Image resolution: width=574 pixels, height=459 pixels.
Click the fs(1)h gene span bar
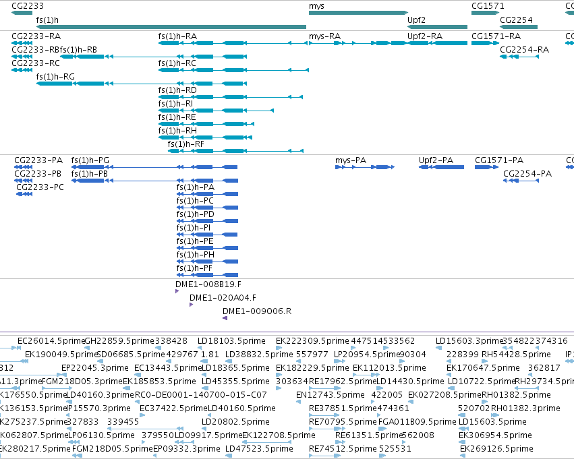(x=171, y=27)
